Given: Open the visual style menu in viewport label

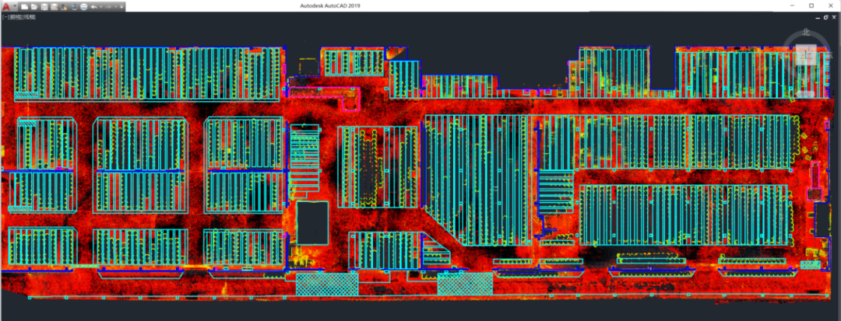Looking at the screenshot, I should (30, 17).
